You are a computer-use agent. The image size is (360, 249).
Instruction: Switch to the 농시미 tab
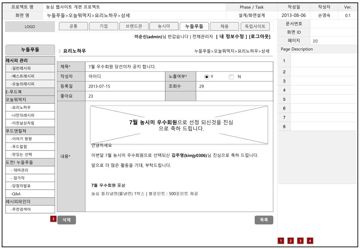coord(164,26)
